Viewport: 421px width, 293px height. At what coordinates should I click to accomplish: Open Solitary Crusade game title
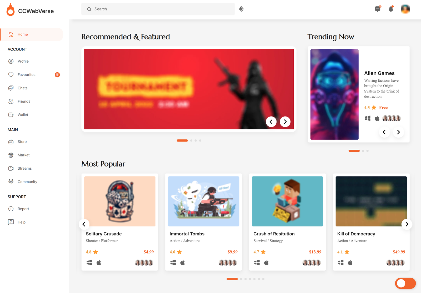[104, 234]
